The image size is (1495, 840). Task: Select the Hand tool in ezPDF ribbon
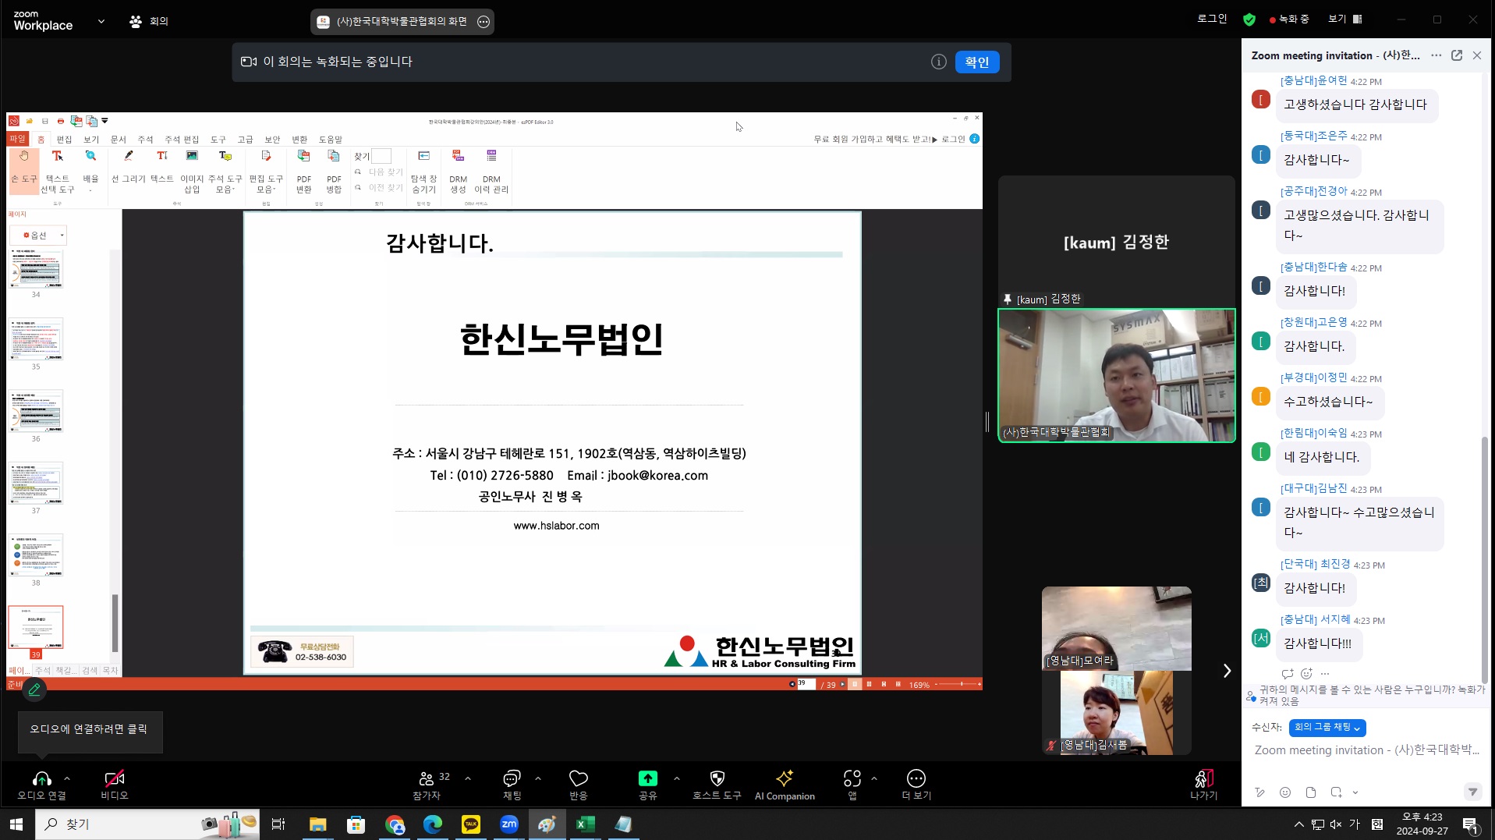pyautogui.click(x=23, y=170)
